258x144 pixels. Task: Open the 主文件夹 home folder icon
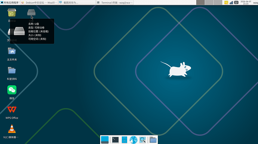coord(12,51)
